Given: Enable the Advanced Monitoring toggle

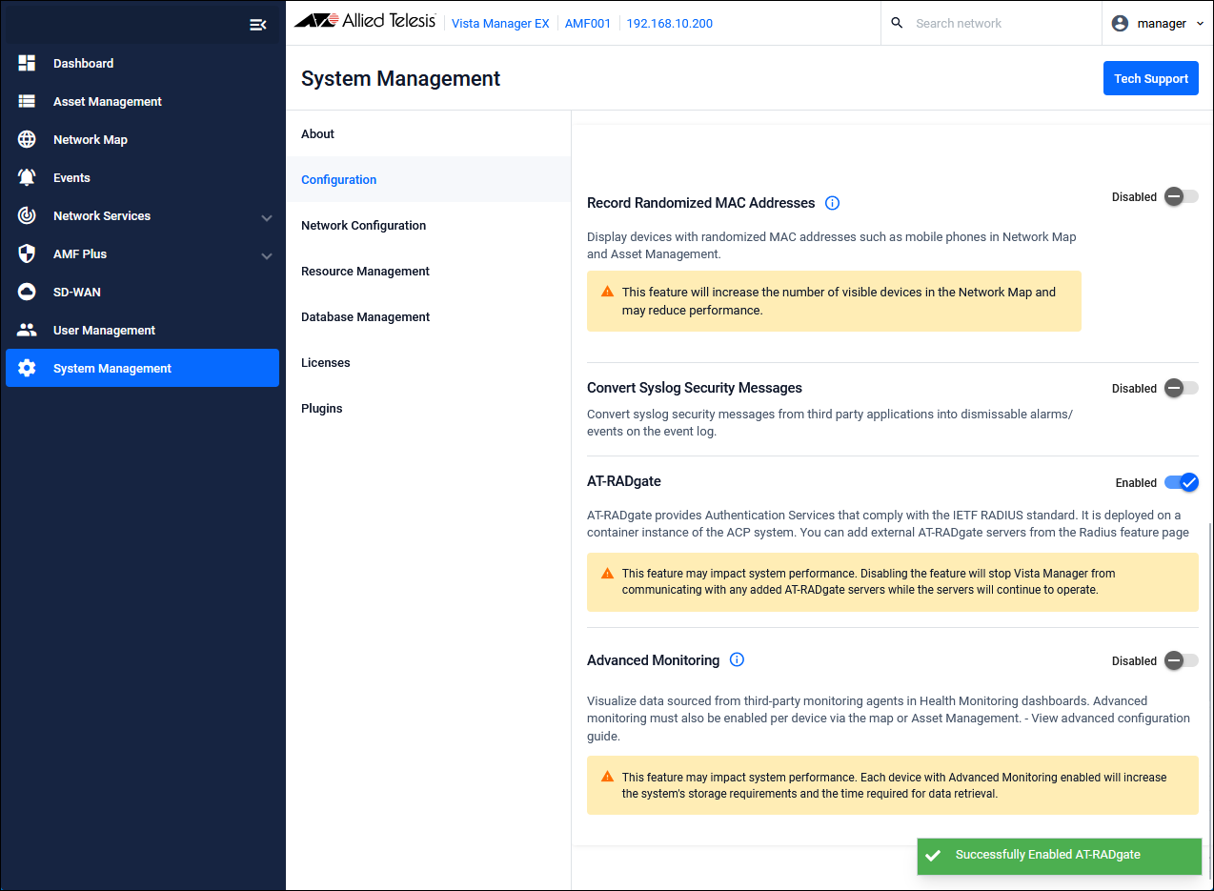Looking at the screenshot, I should (x=1181, y=660).
